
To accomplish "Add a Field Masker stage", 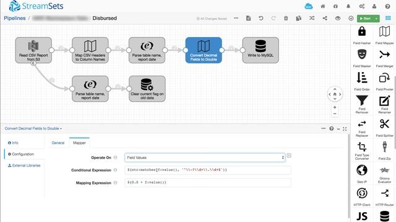I will pyautogui.click(x=362, y=59).
